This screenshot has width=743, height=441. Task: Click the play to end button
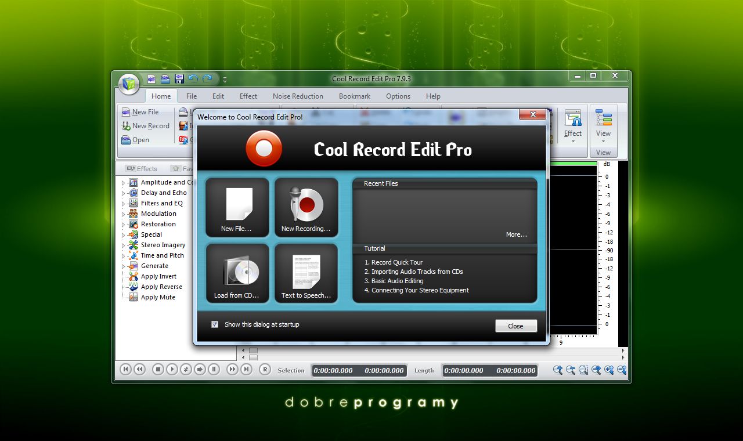pyautogui.click(x=200, y=369)
